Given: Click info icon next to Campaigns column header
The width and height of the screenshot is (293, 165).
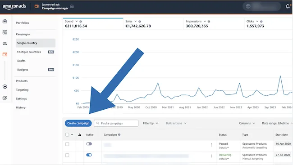Looking at the screenshot, I should 119,134.
